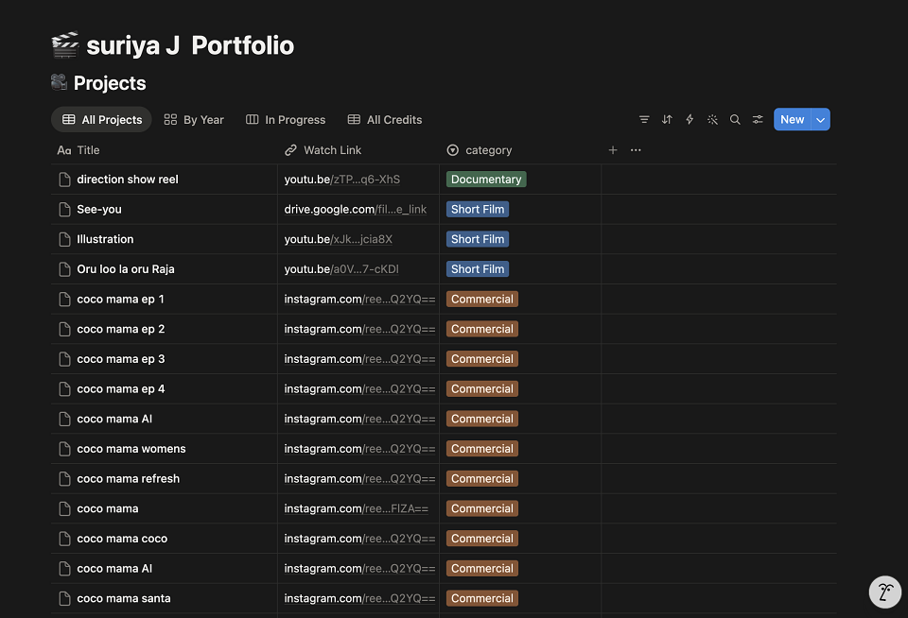The width and height of the screenshot is (908, 618).
Task: Click page icon of coco mama refresh
Action: (65, 479)
